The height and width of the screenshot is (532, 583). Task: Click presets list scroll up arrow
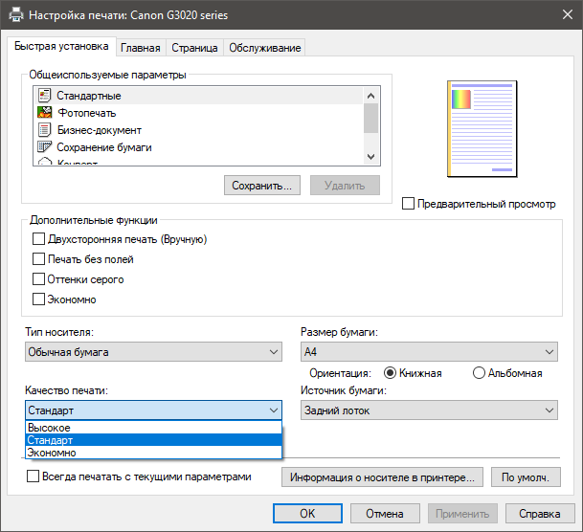pos(370,96)
